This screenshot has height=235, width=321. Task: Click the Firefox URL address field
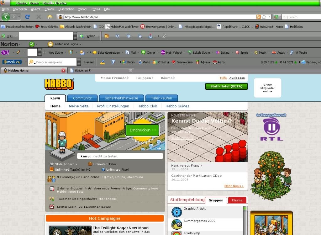coord(160,17)
